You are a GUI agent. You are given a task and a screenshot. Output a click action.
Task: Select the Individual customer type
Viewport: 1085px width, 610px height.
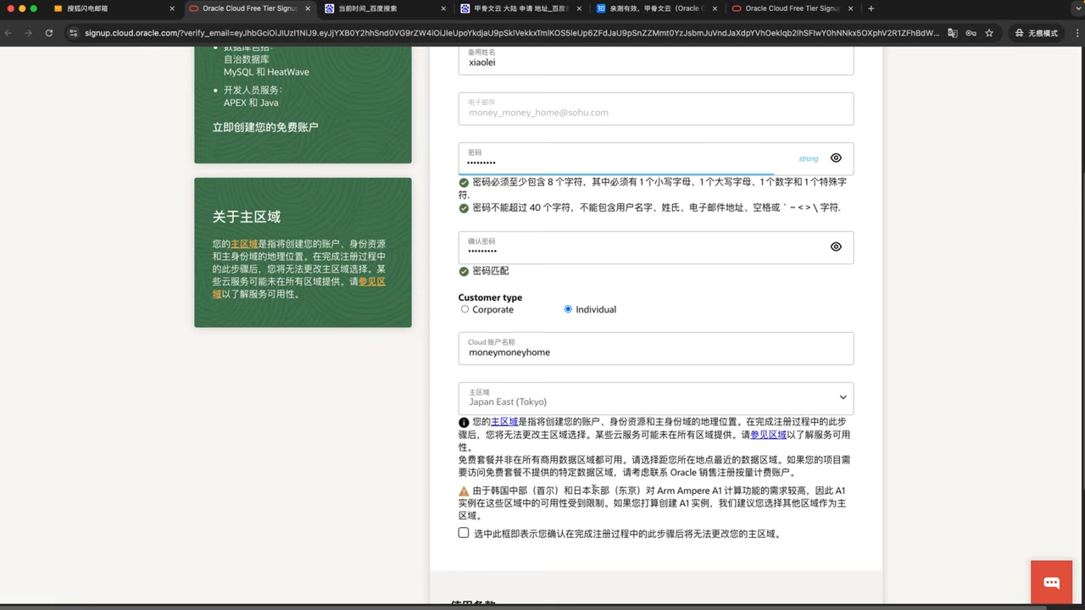568,309
